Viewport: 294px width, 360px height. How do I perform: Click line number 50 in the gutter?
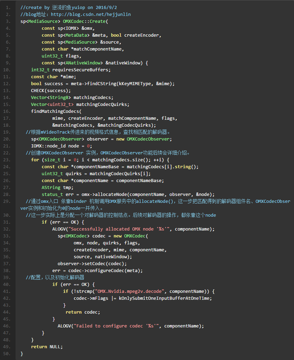[7, 353]
